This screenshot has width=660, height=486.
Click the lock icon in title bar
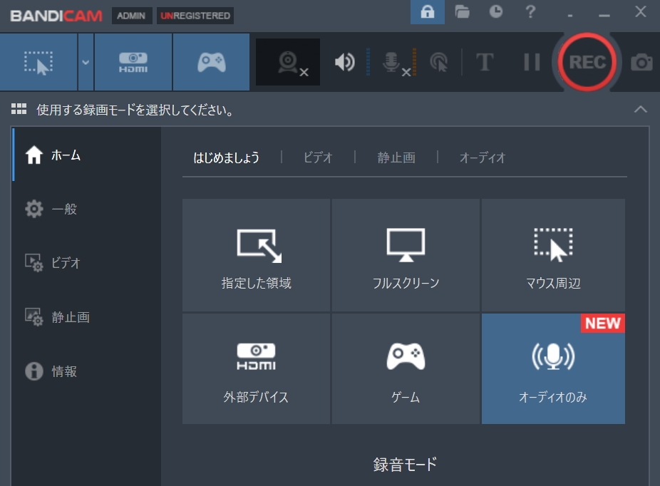pos(427,12)
